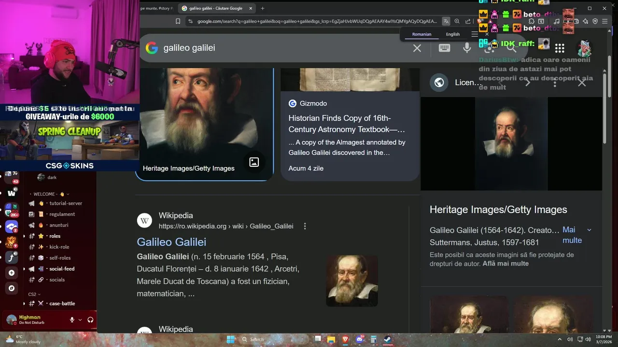Screen dimensions: 618x347
Task: Open the kick-role channel
Action: click(x=60, y=247)
